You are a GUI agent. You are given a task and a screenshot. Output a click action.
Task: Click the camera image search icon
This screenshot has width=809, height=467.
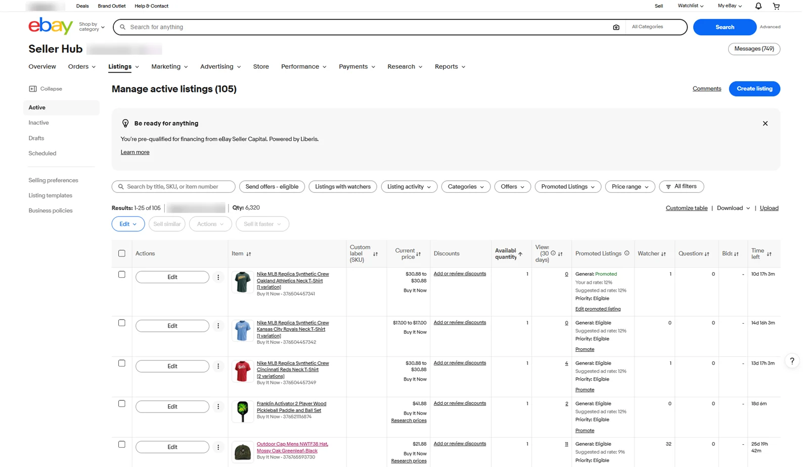pos(616,27)
